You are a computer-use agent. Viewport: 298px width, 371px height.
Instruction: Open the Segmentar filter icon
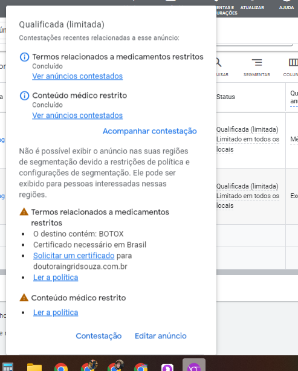click(257, 63)
